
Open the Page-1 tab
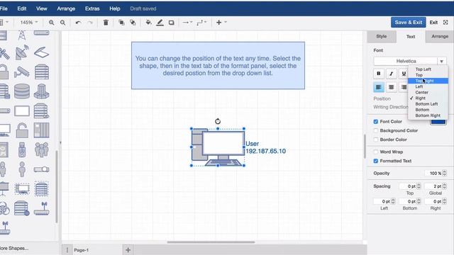tap(82, 250)
